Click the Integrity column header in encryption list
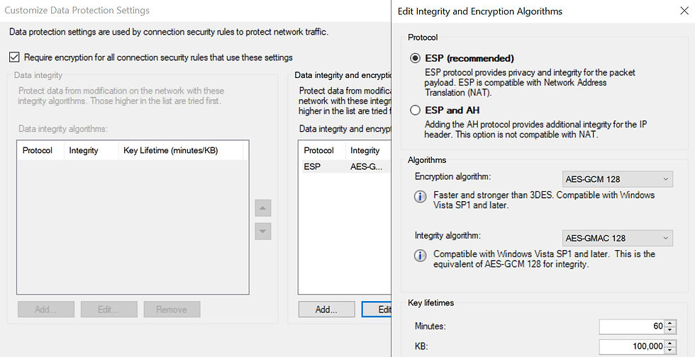Viewport: 695px width, 357px height. pyautogui.click(x=366, y=150)
